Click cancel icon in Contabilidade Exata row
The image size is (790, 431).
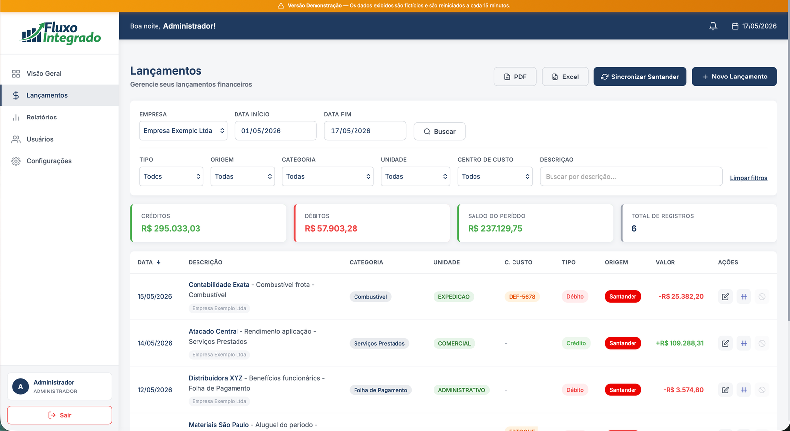(x=762, y=297)
